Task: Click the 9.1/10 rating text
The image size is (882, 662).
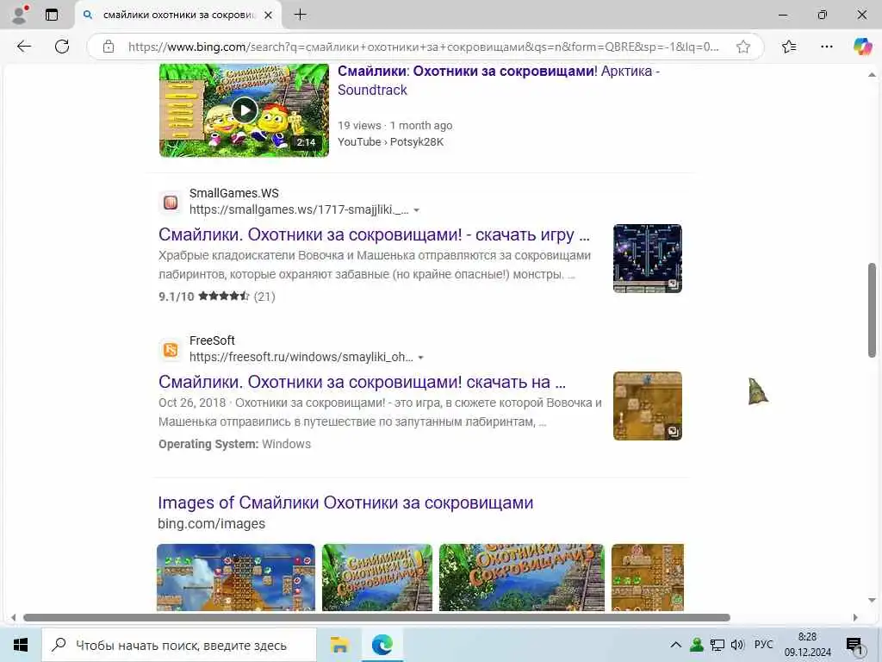Action: click(176, 297)
